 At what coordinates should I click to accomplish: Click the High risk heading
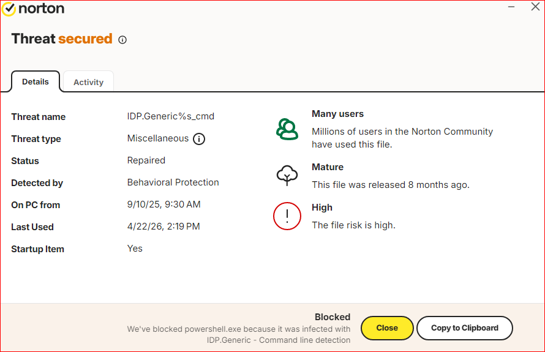pos(322,208)
